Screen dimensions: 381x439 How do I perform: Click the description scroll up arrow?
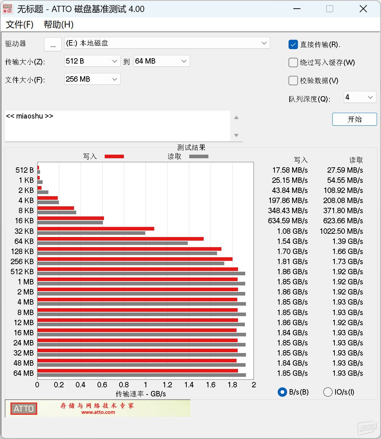[237, 117]
